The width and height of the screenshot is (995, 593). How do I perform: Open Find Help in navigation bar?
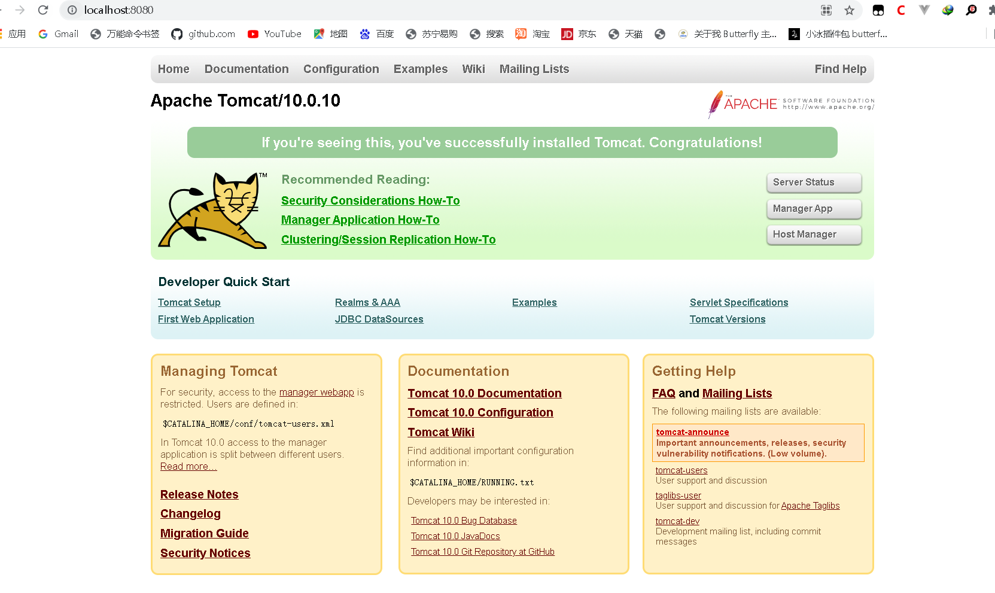coord(841,69)
